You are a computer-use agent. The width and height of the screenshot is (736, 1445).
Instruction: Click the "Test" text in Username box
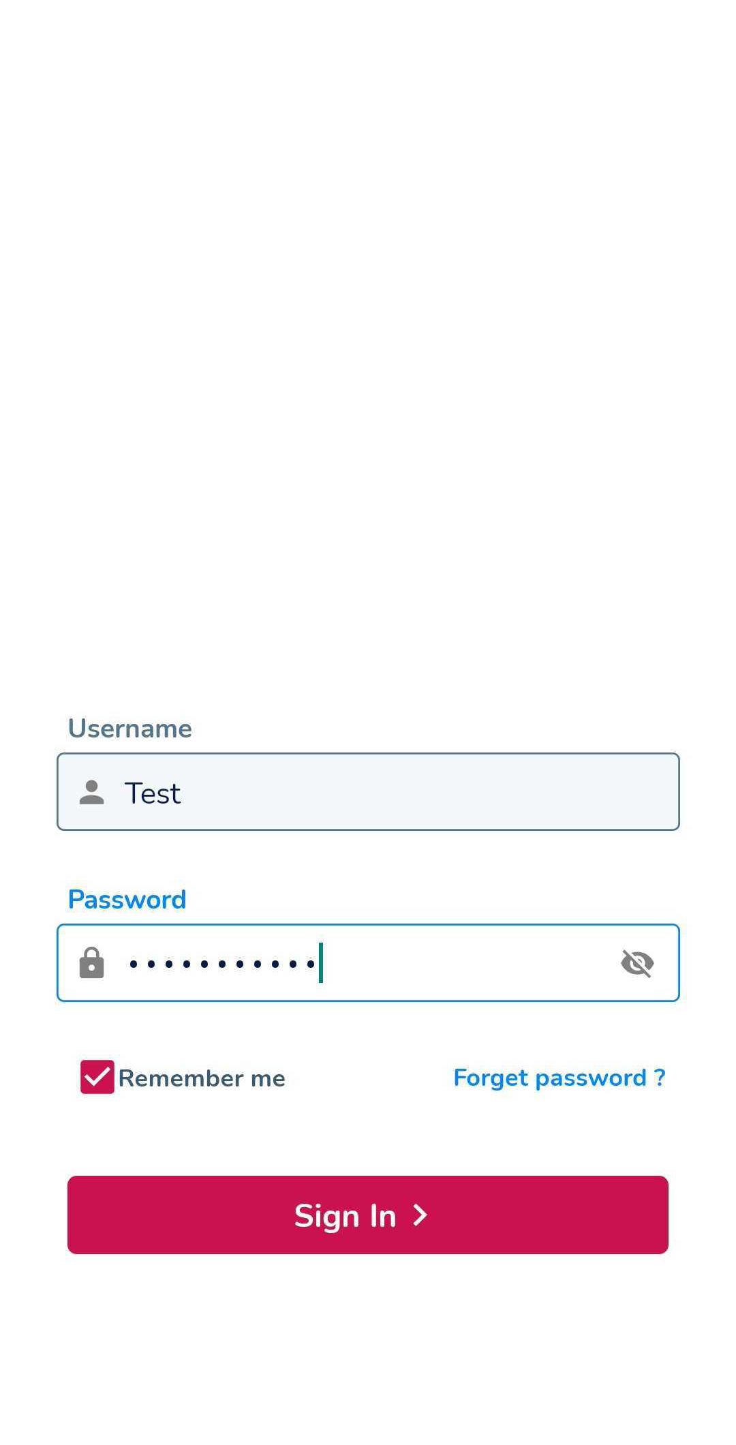[153, 793]
